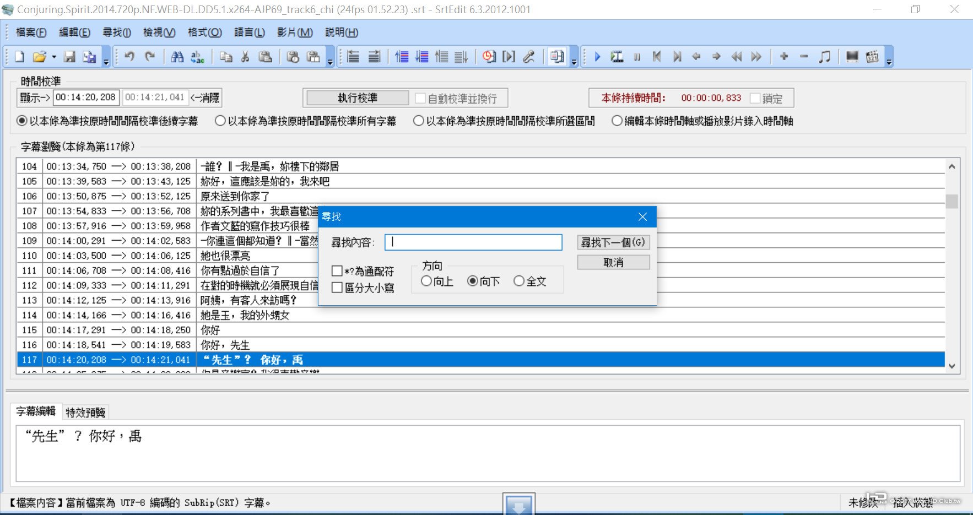Click the music note audio icon

click(x=824, y=57)
